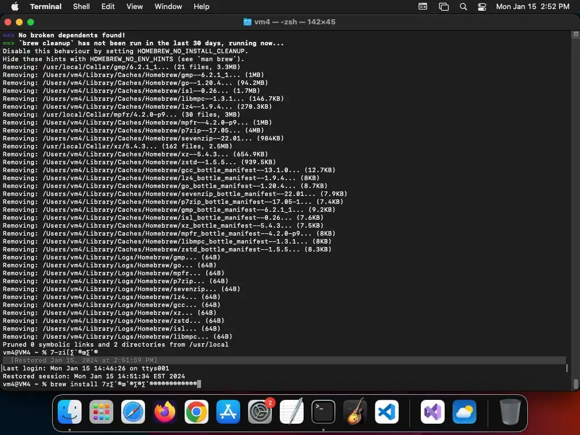
Task: Click the Removing libmpc--1.3.1 cache line
Action: pos(143,99)
